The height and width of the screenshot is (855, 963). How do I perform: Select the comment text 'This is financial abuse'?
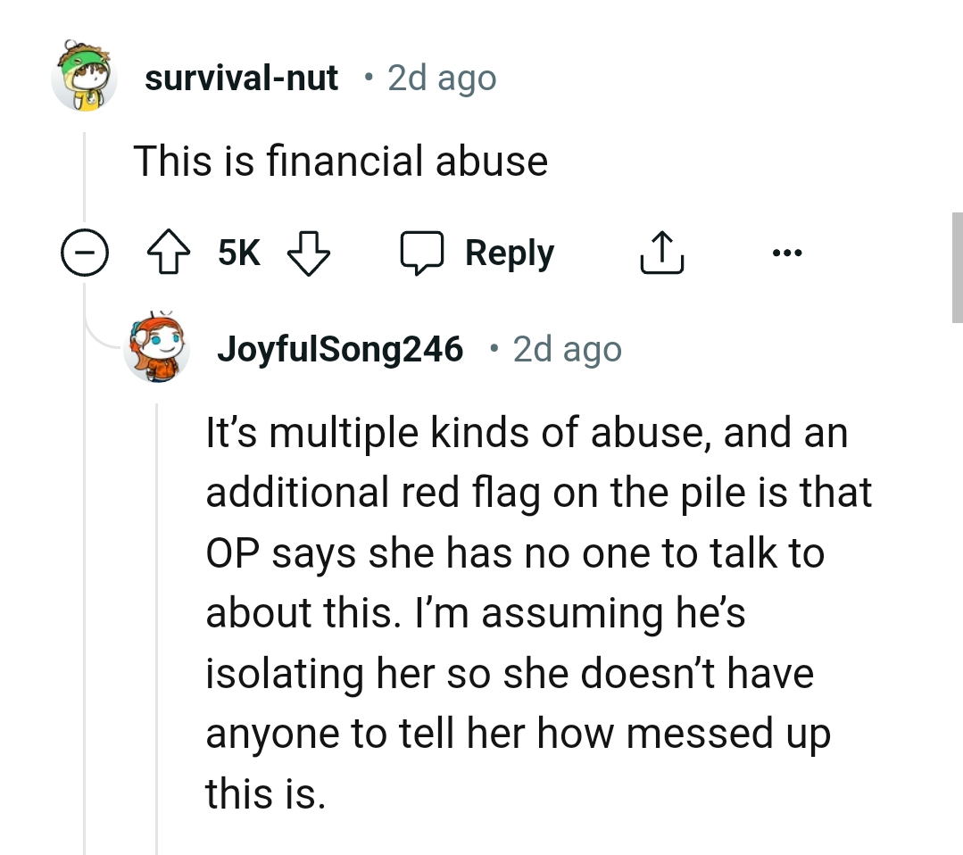tap(342, 161)
